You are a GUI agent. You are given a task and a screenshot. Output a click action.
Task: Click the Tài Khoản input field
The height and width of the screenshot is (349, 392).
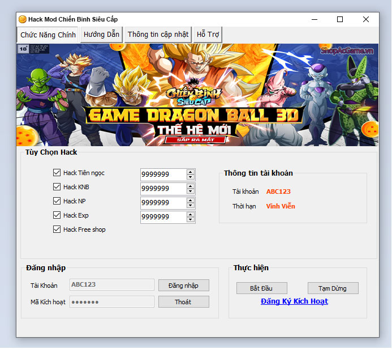112,285
